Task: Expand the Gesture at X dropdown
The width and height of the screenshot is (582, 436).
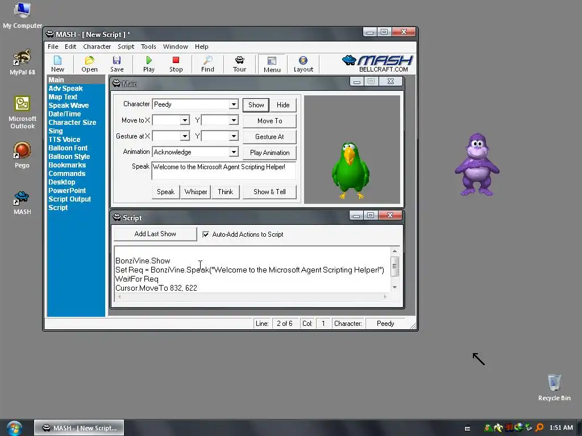Action: pyautogui.click(x=185, y=136)
